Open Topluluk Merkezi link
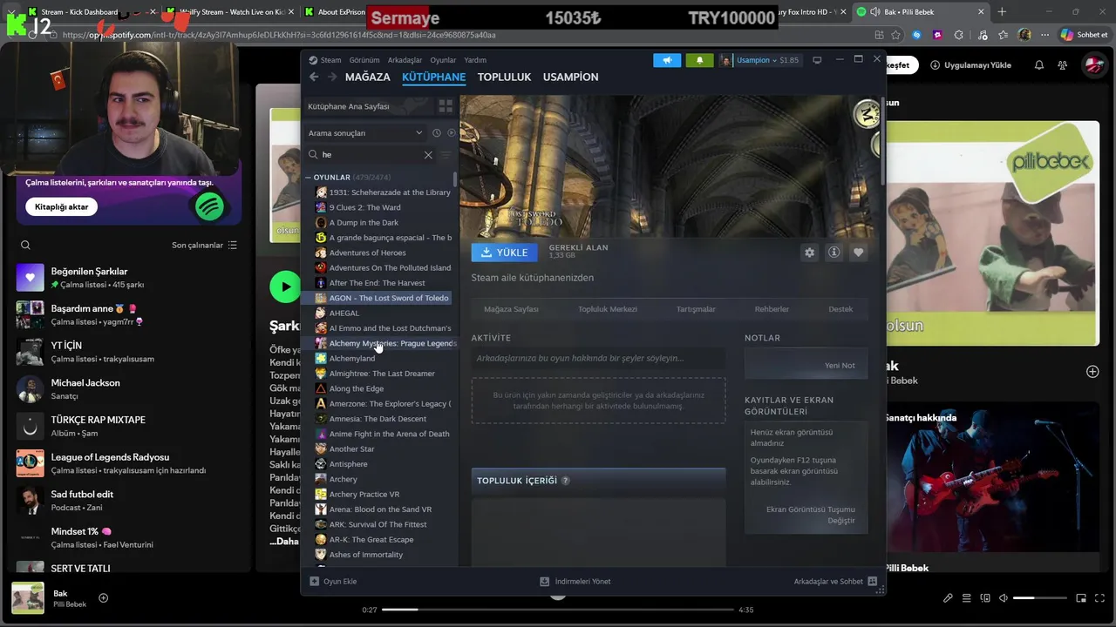Image resolution: width=1116 pixels, height=627 pixels. (x=608, y=309)
